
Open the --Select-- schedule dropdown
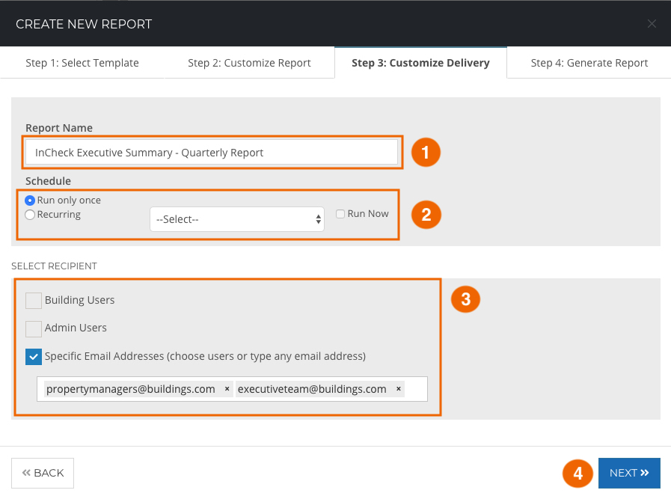point(237,219)
